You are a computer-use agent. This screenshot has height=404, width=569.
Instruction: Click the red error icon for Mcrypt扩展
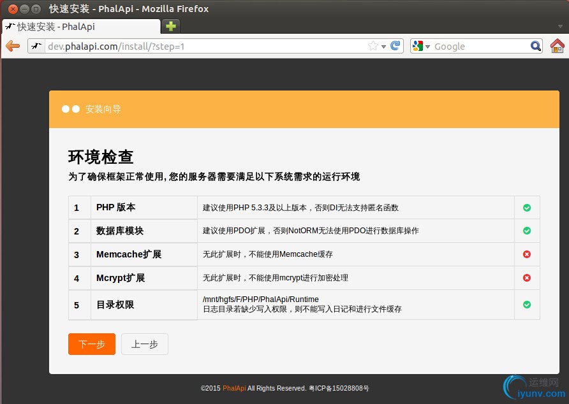(x=527, y=278)
